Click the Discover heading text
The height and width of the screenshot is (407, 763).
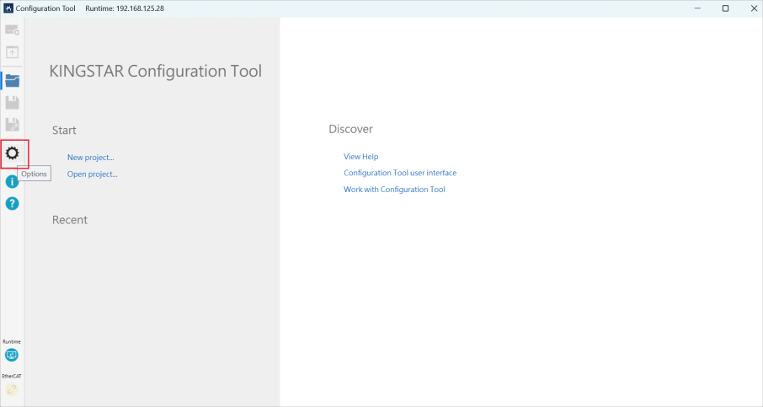pos(350,129)
